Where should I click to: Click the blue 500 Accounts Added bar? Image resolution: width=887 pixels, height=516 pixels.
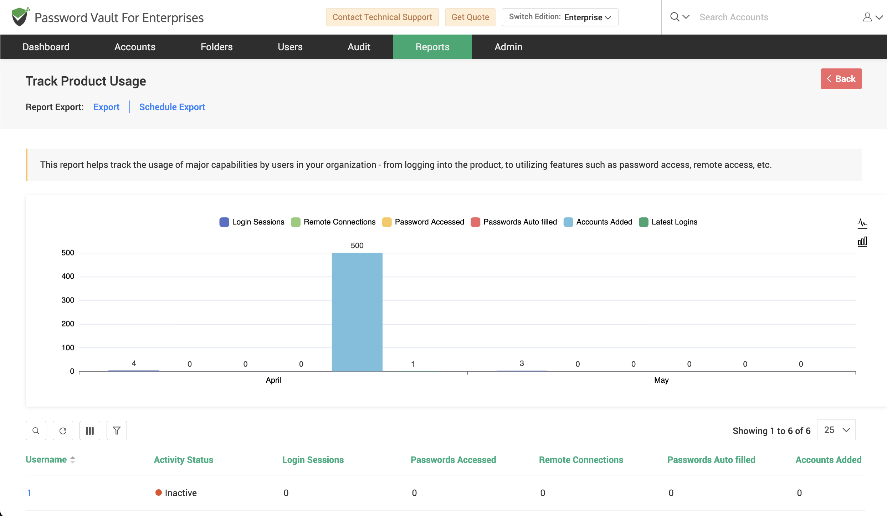point(357,312)
